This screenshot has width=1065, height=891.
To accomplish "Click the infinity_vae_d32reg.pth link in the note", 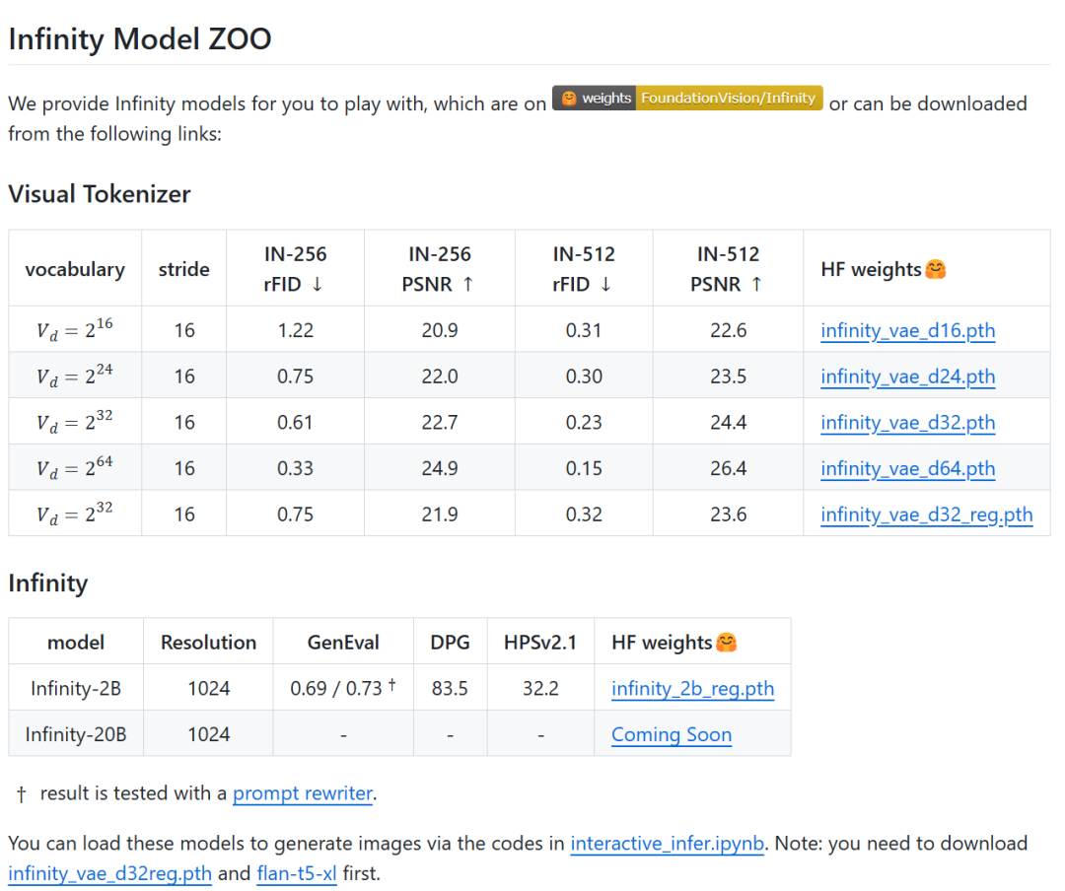I will pyautogui.click(x=109, y=874).
